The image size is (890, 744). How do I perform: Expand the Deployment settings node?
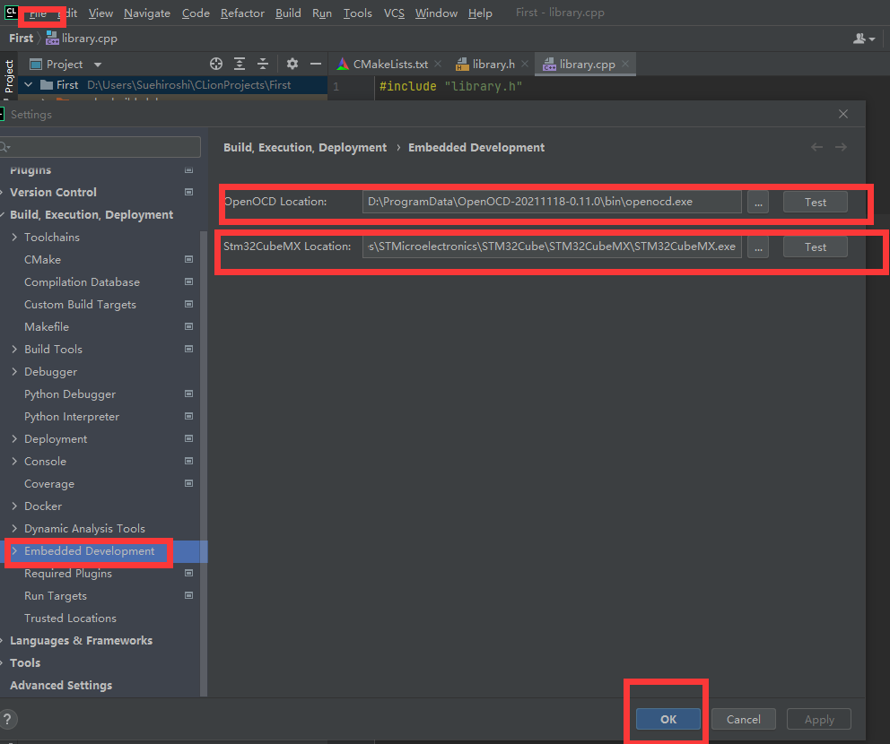[x=14, y=439]
